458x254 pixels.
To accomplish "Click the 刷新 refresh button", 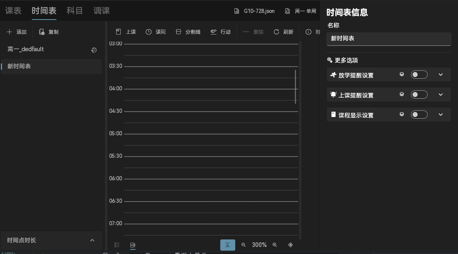I will point(284,32).
